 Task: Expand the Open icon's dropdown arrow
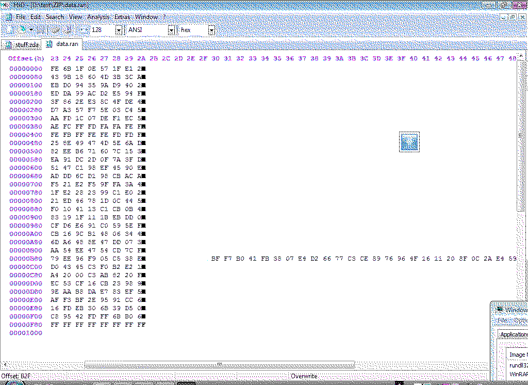pos(31,29)
